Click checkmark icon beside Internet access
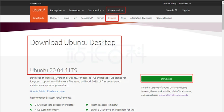This screenshot has width=224, height=112. (x=87, y=105)
